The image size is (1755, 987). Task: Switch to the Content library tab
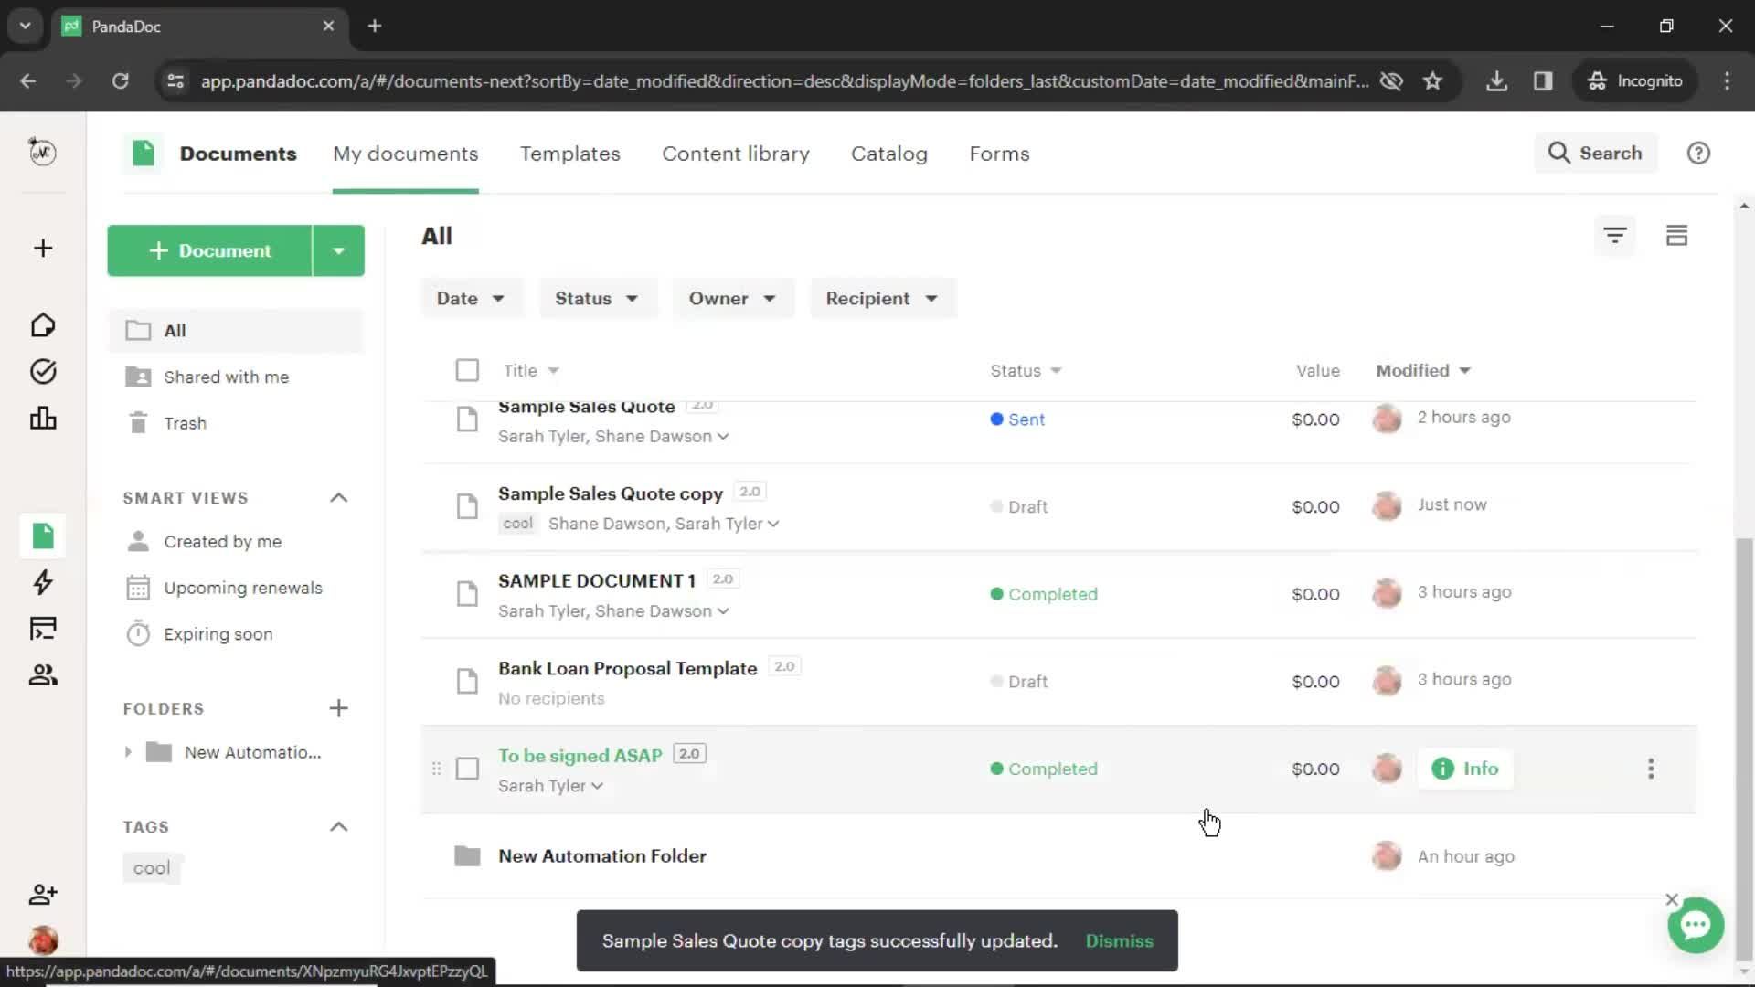tap(735, 154)
